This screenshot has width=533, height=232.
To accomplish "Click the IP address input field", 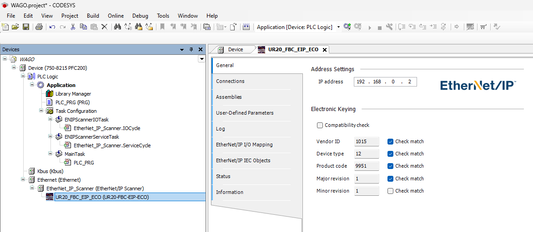I will tap(385, 82).
